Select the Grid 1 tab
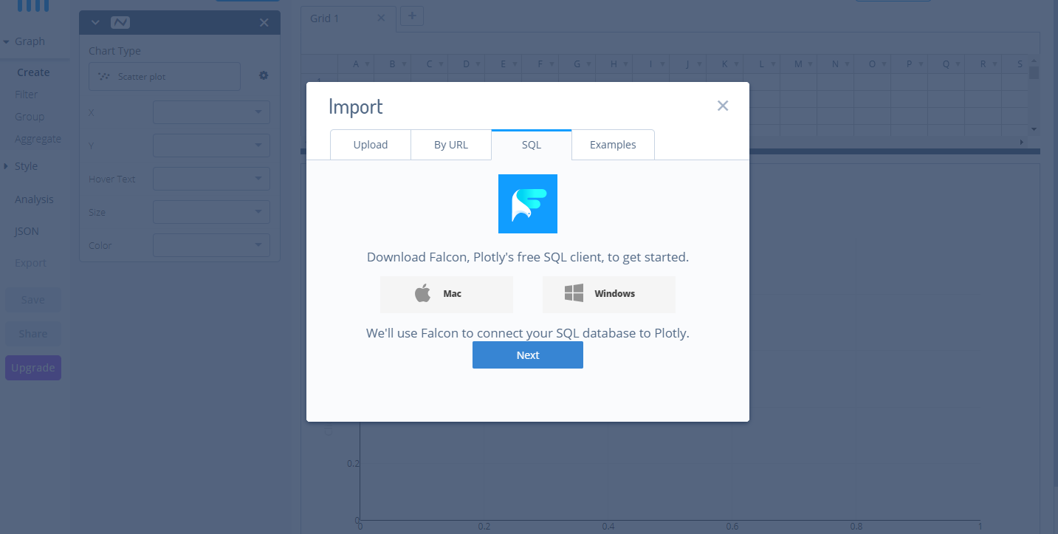This screenshot has width=1058, height=534. [348, 18]
